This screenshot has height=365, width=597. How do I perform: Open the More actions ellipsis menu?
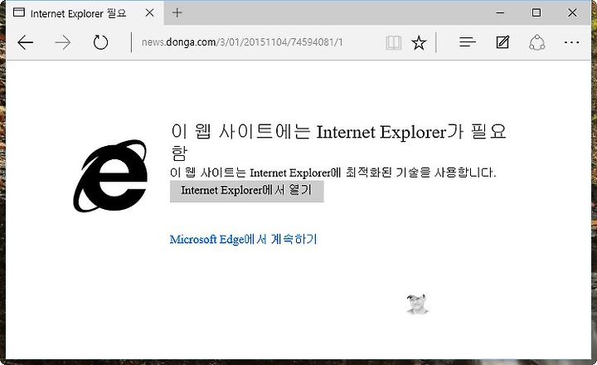click(572, 42)
